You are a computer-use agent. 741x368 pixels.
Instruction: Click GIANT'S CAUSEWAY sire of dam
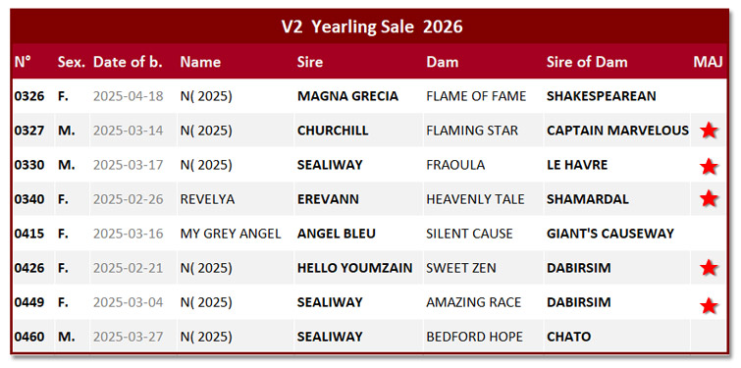[610, 234]
